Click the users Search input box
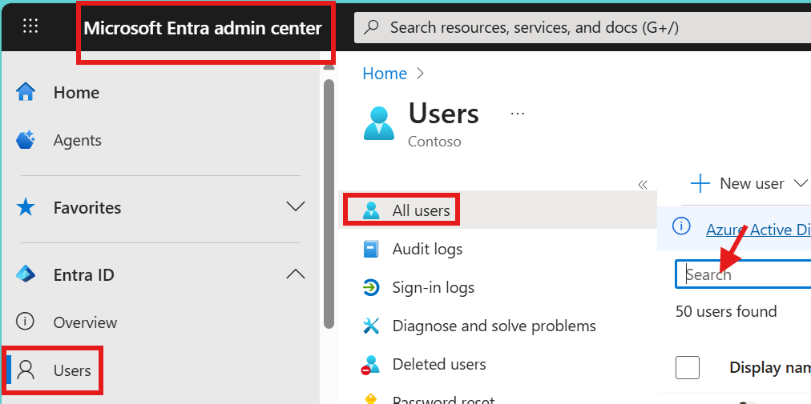811x404 pixels. (x=743, y=274)
